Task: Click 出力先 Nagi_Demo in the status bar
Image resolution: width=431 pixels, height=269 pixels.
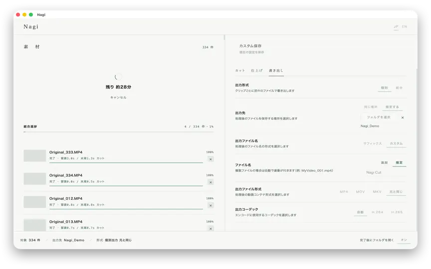Action: (68, 240)
